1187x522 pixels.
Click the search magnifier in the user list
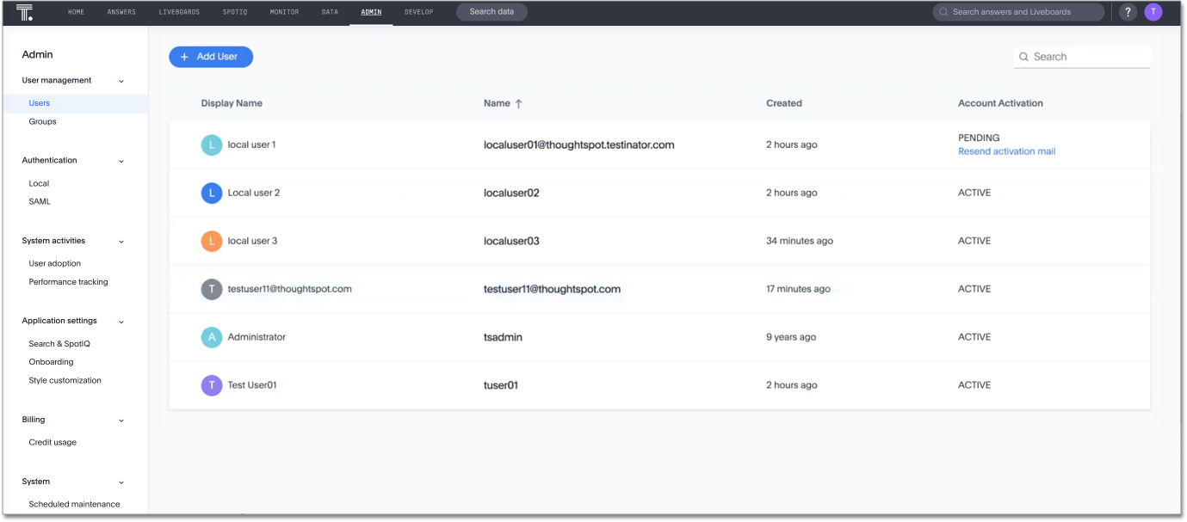coord(1023,56)
